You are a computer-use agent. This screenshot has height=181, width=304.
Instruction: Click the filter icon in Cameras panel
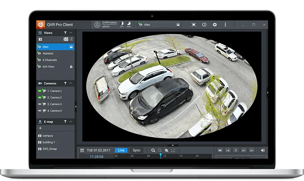pos(65,83)
